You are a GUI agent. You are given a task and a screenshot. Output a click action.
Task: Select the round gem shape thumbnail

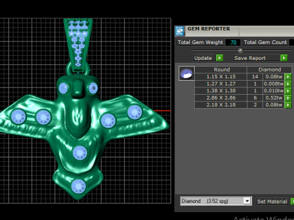tap(187, 73)
